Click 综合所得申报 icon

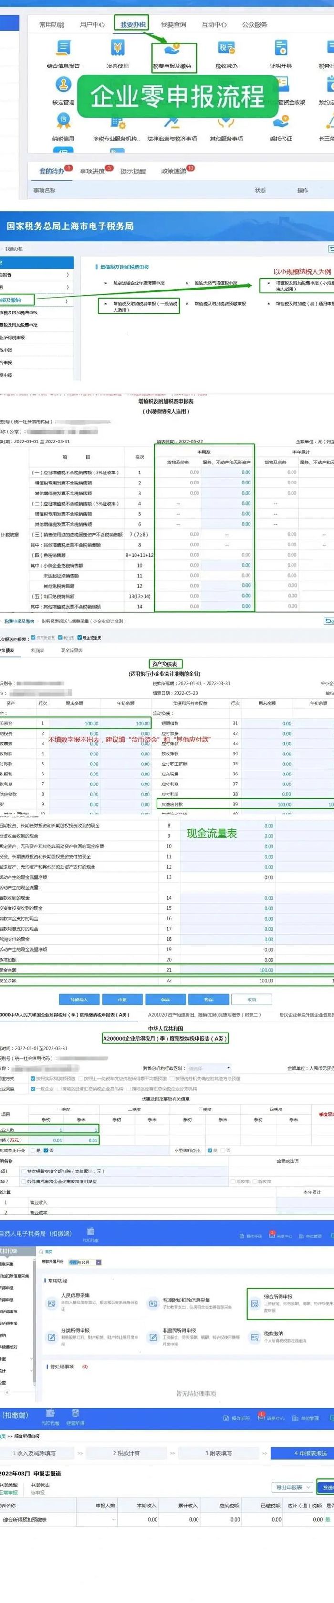point(255,1303)
